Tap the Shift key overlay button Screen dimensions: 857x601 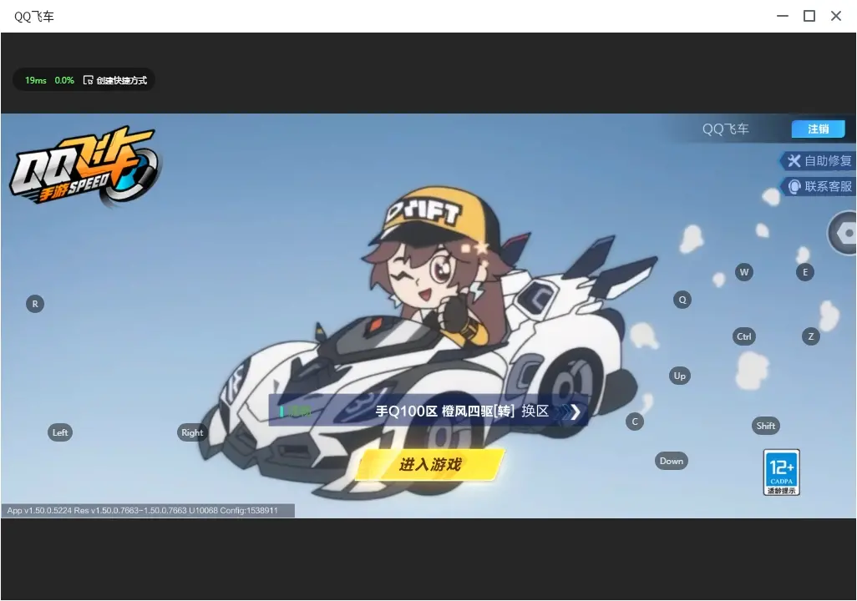(x=766, y=427)
